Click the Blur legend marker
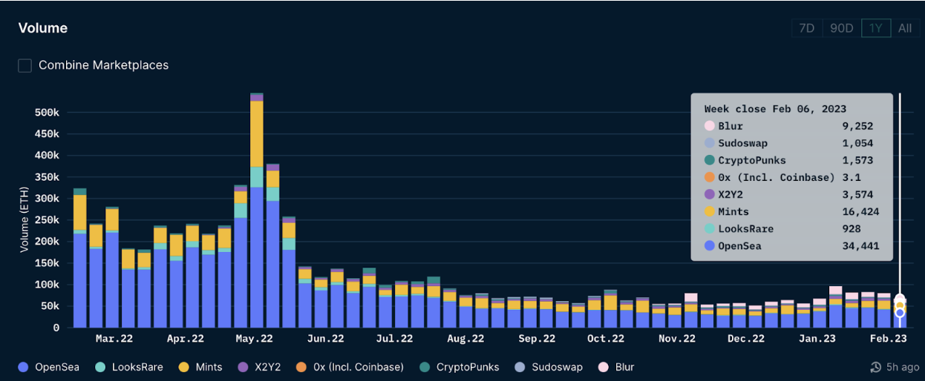 coord(603,367)
